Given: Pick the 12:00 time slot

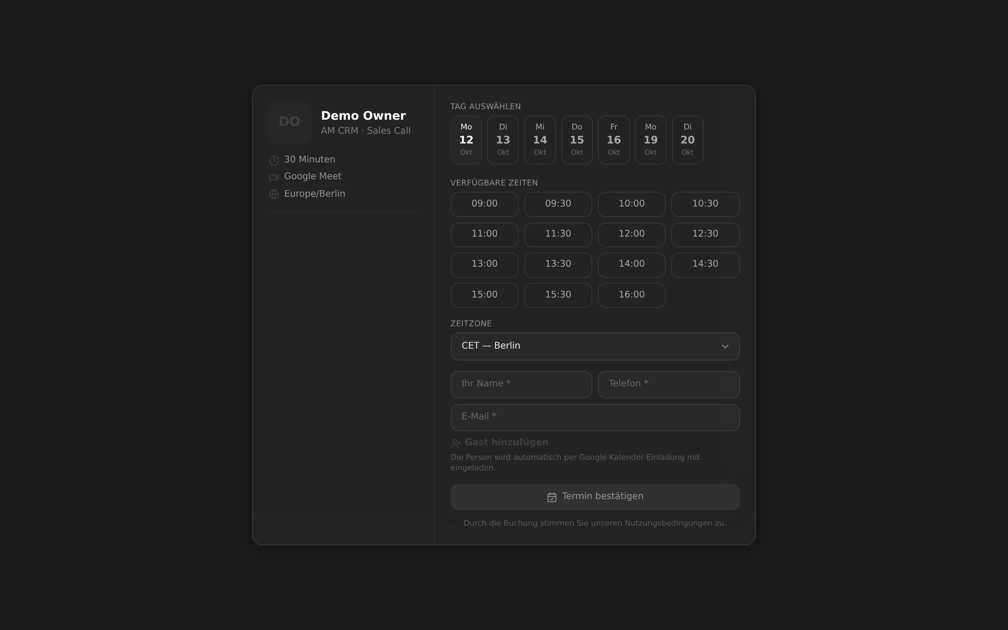Looking at the screenshot, I should [632, 235].
